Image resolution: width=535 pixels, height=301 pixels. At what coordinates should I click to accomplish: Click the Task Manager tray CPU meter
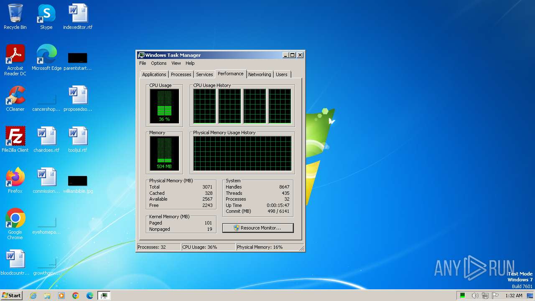pos(463,296)
